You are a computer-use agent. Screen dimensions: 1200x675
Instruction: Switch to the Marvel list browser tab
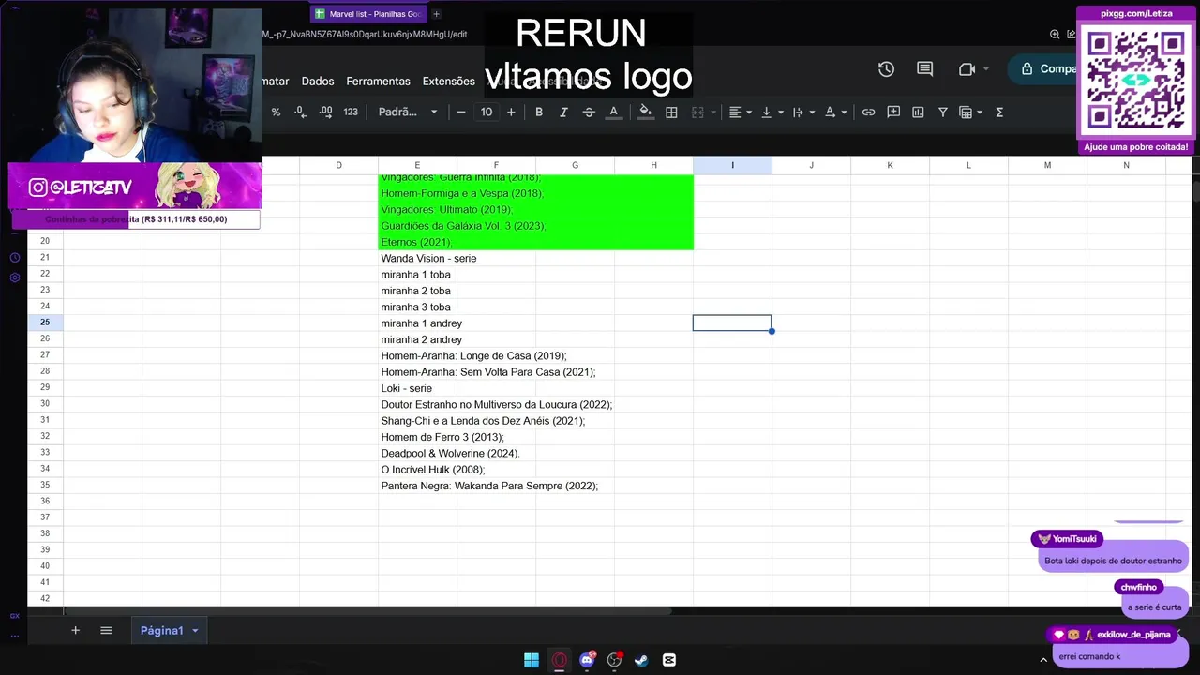pos(368,14)
